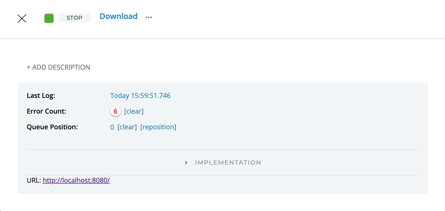
Task: Click the URL label text
Action: (34, 180)
